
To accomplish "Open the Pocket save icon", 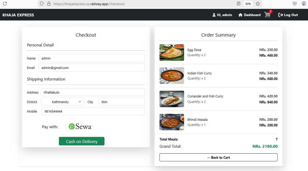I will coord(295,4).
